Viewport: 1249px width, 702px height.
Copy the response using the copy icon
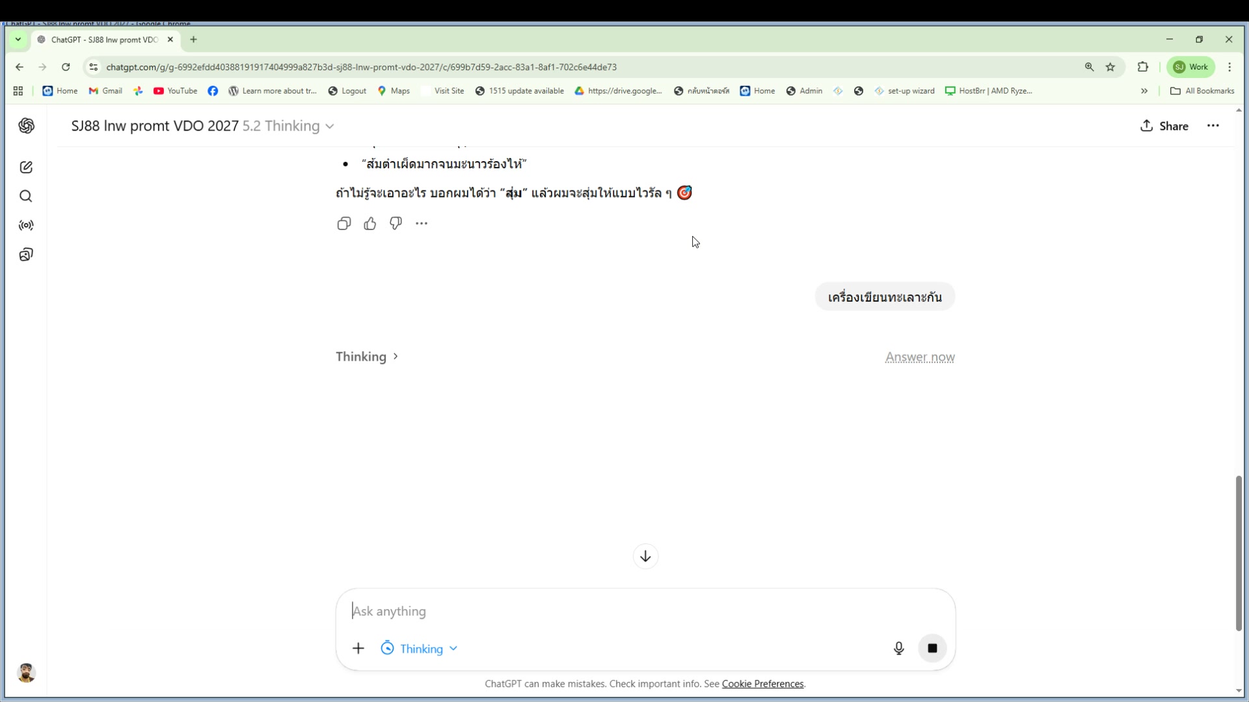tap(344, 224)
